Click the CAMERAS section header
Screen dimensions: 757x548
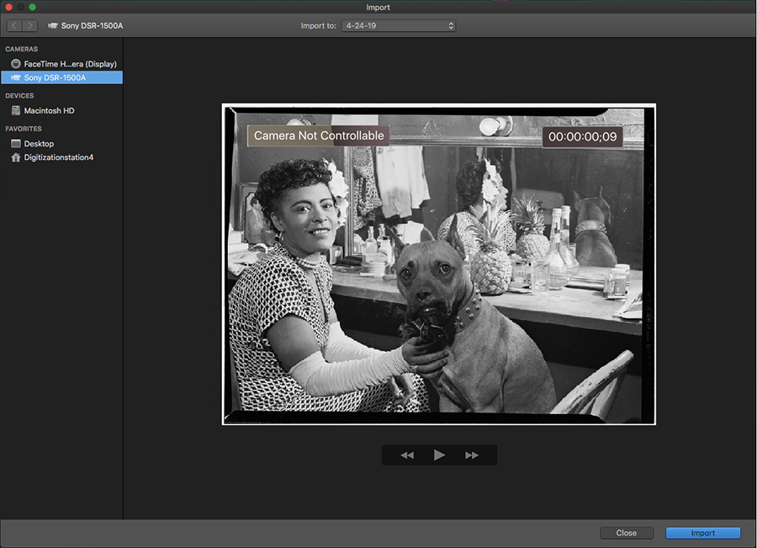(x=22, y=50)
